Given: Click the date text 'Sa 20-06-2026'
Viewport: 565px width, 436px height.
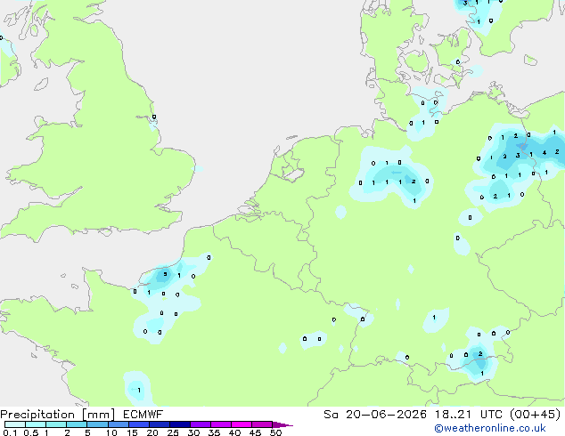Looking at the screenshot, I should (375, 415).
